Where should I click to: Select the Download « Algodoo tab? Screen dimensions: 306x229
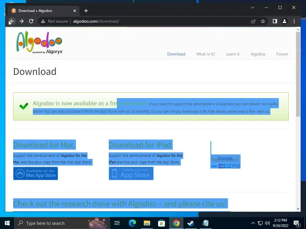(44, 11)
